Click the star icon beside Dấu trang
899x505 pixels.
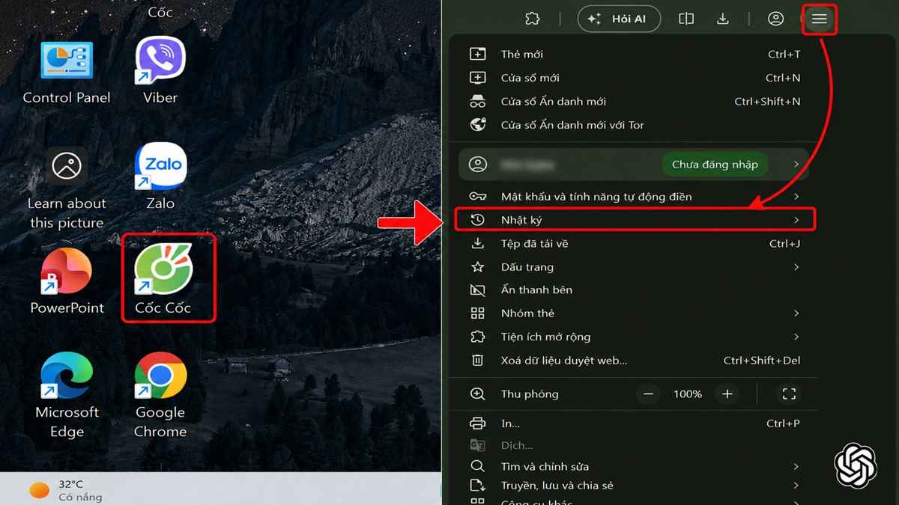(477, 267)
